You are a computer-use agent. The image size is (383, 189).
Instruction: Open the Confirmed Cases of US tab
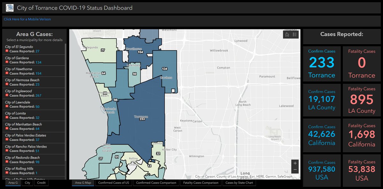point(114,183)
